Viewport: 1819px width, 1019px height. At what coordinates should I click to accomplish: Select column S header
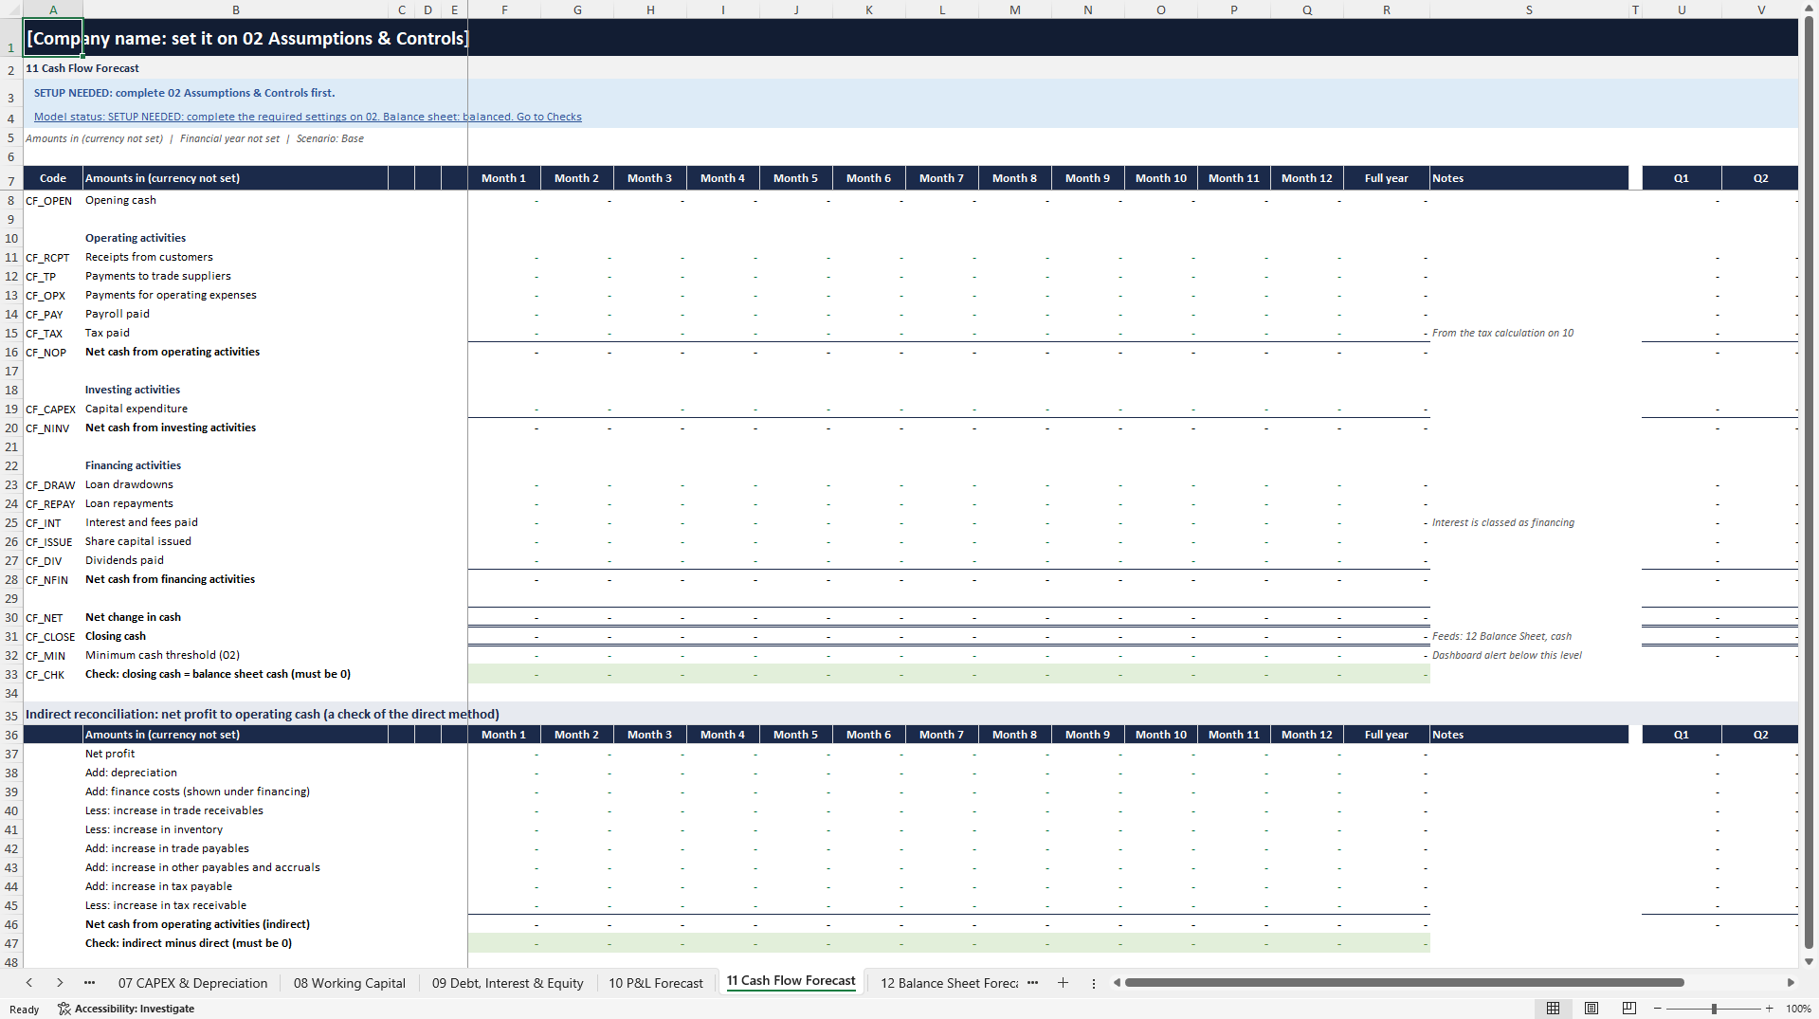(1529, 9)
